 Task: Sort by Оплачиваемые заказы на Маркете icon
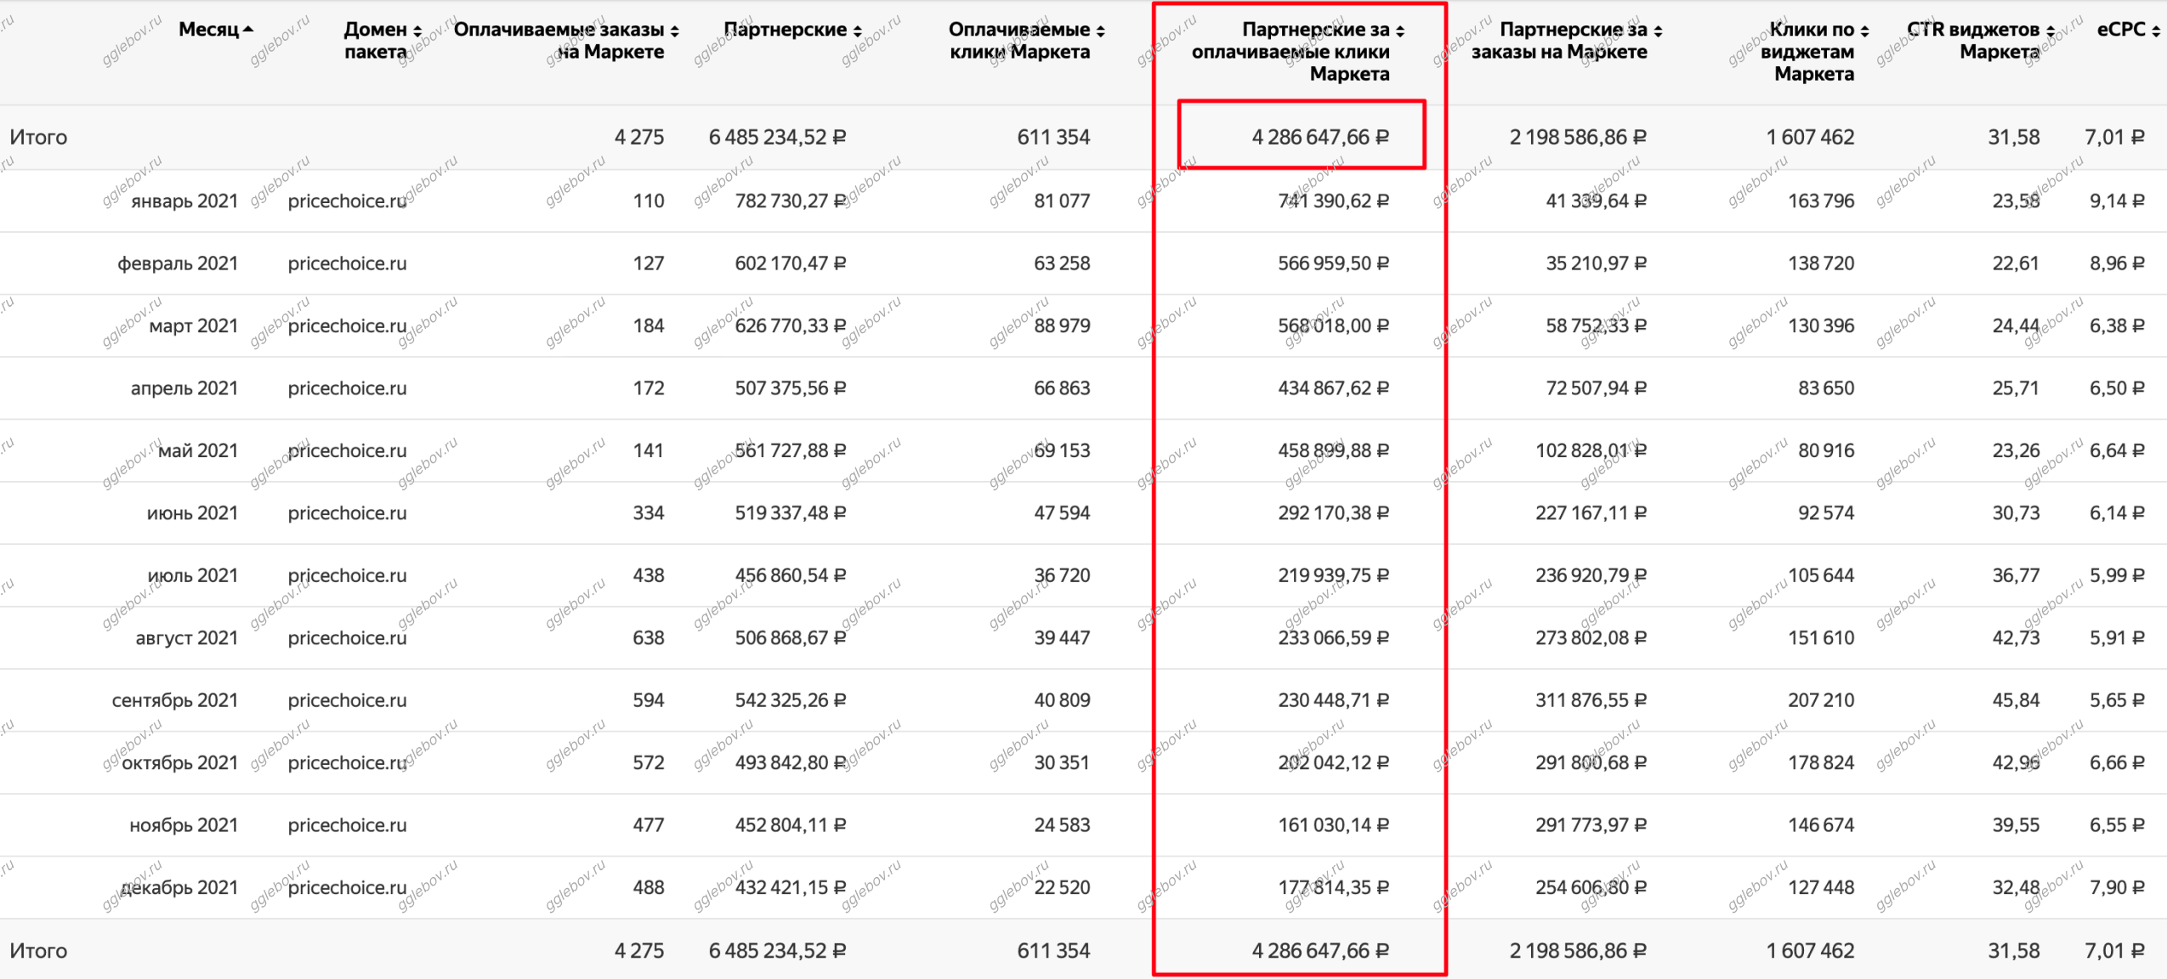coord(675,31)
